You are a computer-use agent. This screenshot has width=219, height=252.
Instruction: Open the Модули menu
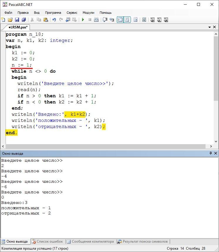89,13
